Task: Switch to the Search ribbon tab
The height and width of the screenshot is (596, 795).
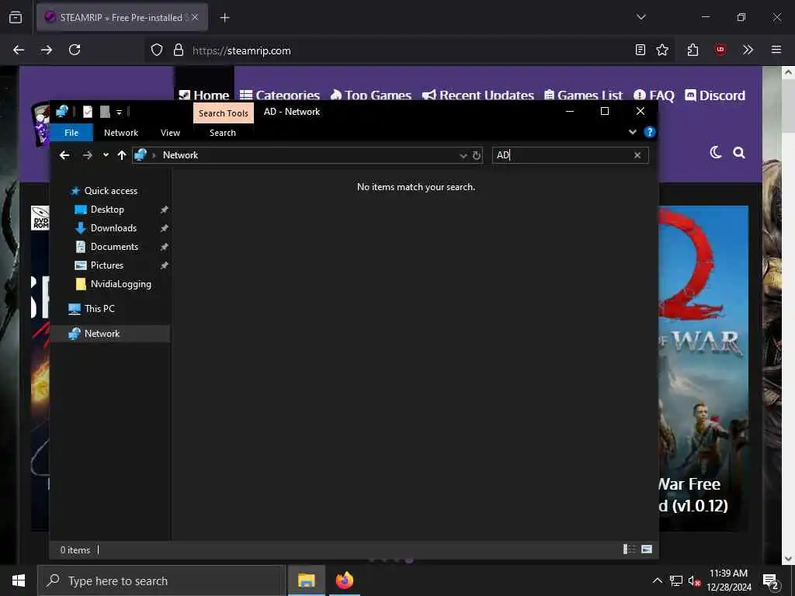Action: click(x=223, y=133)
